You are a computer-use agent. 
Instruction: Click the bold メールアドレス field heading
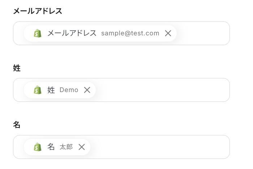(38, 11)
